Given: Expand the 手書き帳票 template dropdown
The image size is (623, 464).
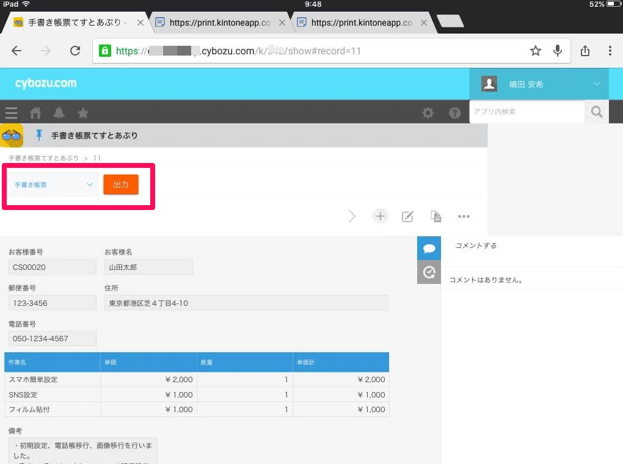Looking at the screenshot, I should (x=53, y=184).
